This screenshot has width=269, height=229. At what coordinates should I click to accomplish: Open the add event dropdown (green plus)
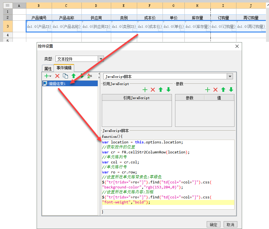[48, 76]
